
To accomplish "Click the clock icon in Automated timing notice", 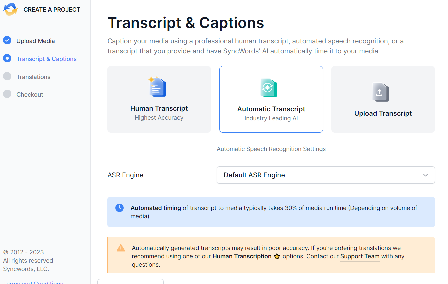I will 119,208.
